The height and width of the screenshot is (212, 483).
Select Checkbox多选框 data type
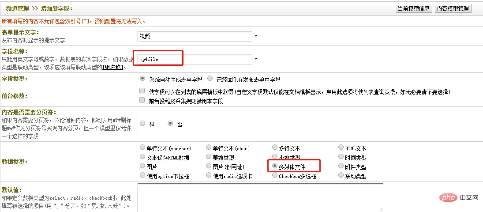275,175
